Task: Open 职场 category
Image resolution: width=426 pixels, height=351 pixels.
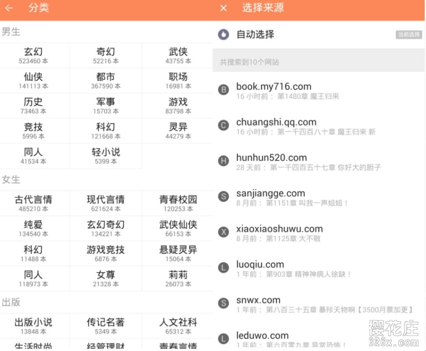Action: click(178, 81)
